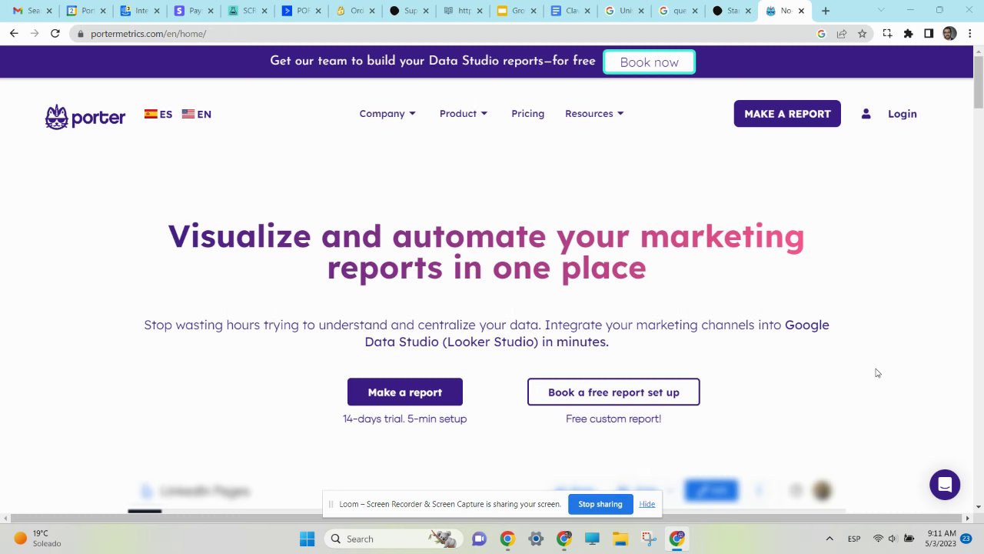Click Hide in the Loom sharing bar
The height and width of the screenshot is (554, 984).
coord(647,504)
